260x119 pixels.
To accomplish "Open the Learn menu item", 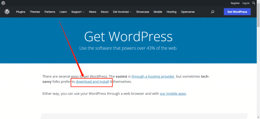I will (x=63, y=12).
